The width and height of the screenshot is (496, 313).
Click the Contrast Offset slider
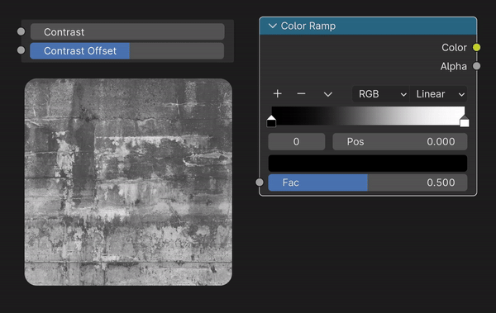pyautogui.click(x=127, y=50)
